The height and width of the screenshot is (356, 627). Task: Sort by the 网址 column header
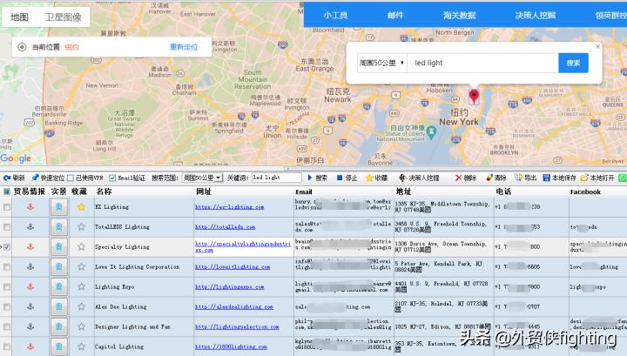tap(204, 191)
